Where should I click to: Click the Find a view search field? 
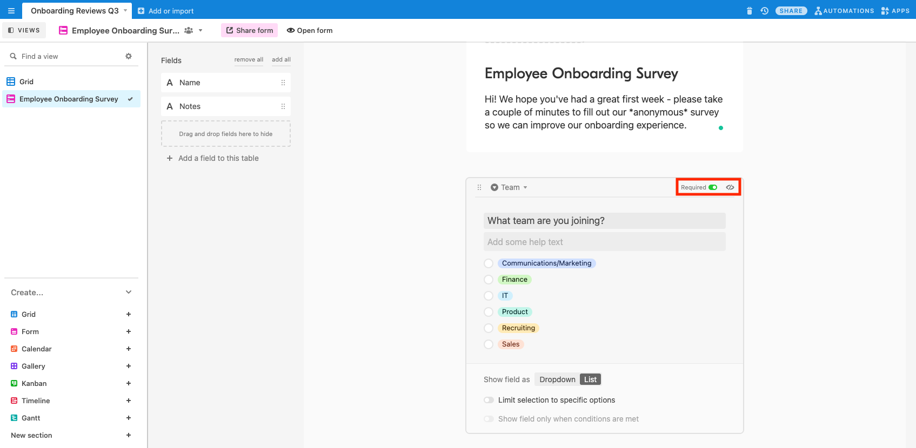70,56
